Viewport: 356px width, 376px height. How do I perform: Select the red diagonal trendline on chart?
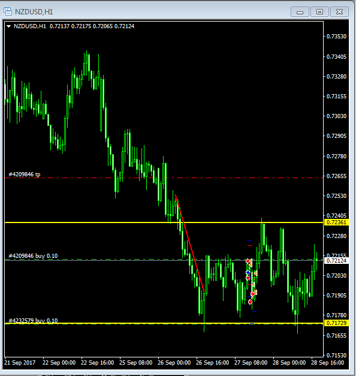click(189, 243)
